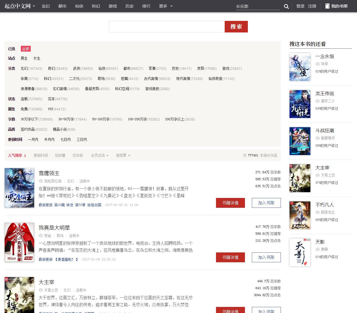Open 书籍详情 for 我真是大明星
Image resolution: width=357 pixels, height=313 pixels.
(230, 257)
